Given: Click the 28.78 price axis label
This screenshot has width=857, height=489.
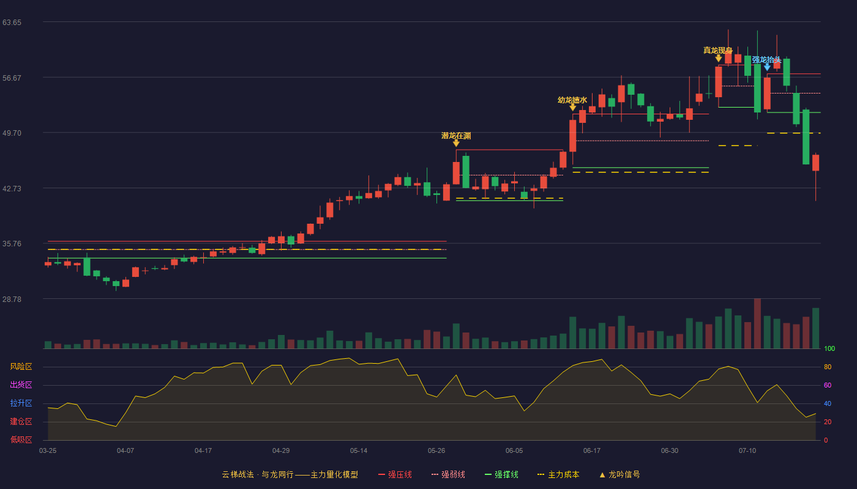Looking at the screenshot, I should [12, 299].
